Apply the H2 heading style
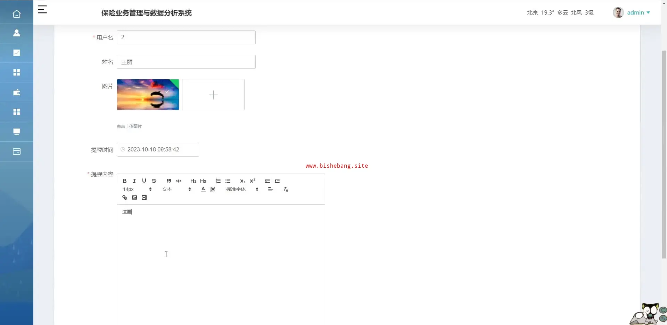This screenshot has width=667, height=325. pos(203,181)
